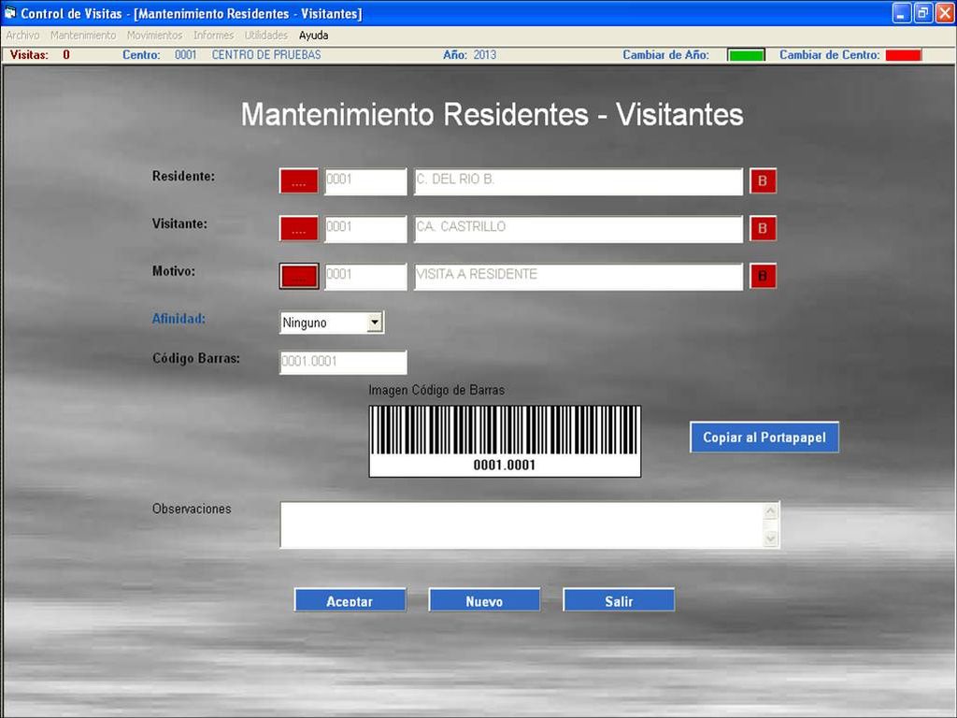Click the barcode image 0001.0001

click(x=505, y=440)
